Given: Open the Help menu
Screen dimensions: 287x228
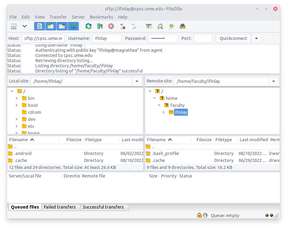Looking at the screenshot, I should 123,17.
